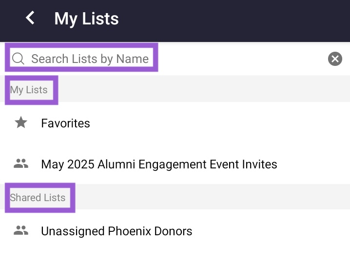Open May 2025 Alumni Engagement Event Invites
Screen dimensions: 350x266
[175, 164]
